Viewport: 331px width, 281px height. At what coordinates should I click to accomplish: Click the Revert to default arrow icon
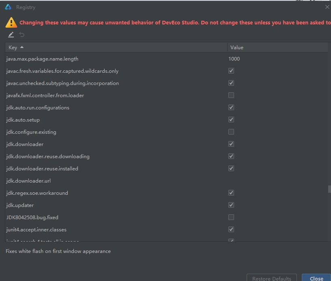(22, 35)
